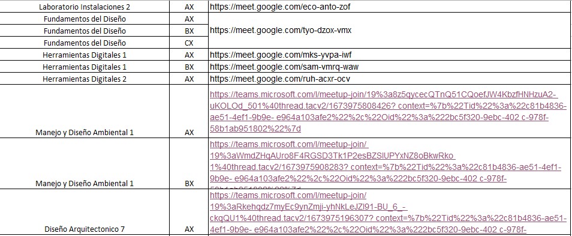
Task: Select AX group cell of Laboratorio Instalaciones 2
Action: point(189,7)
